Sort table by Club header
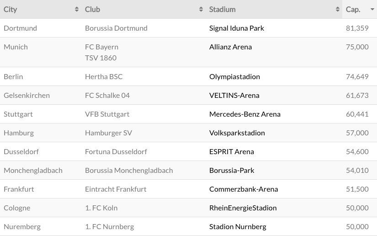 click(x=93, y=10)
